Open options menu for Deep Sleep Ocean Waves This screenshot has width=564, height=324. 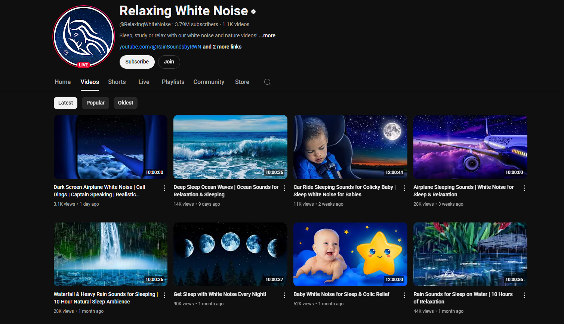click(284, 188)
